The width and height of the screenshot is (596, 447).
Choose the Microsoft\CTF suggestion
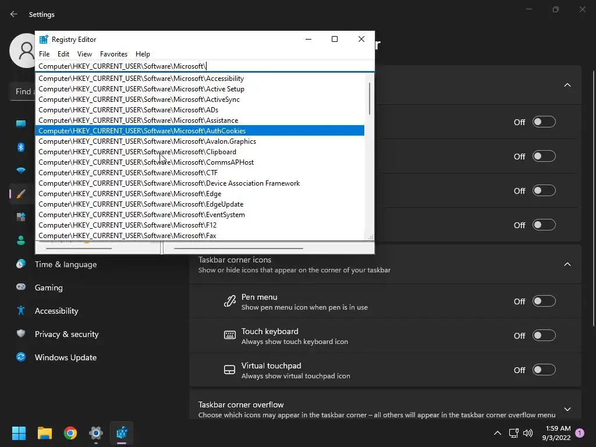pos(200,172)
